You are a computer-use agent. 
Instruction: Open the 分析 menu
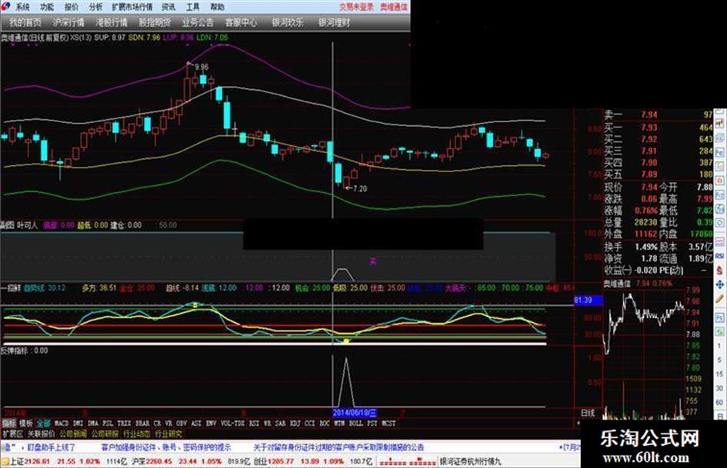point(96,7)
